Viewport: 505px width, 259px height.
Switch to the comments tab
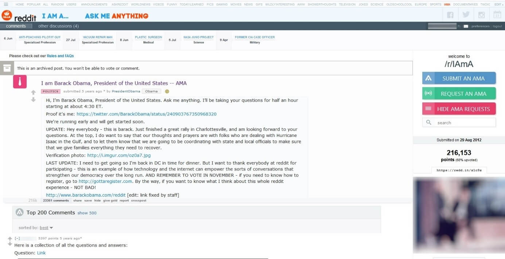point(16,26)
